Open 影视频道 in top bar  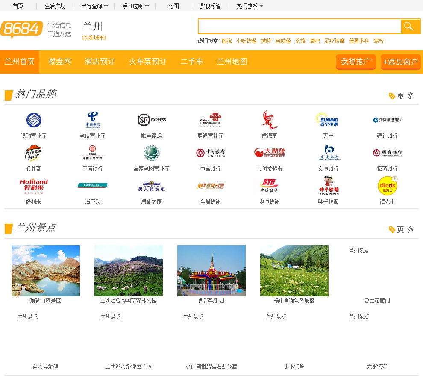coord(210,6)
